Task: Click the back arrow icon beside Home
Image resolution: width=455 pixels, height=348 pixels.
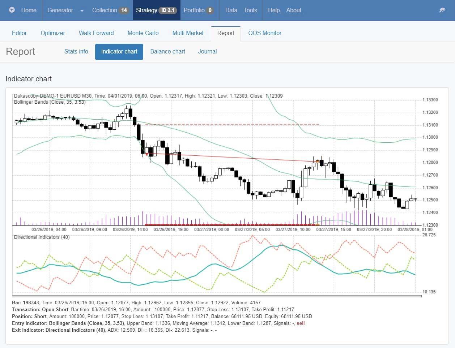Action: [x=12, y=10]
